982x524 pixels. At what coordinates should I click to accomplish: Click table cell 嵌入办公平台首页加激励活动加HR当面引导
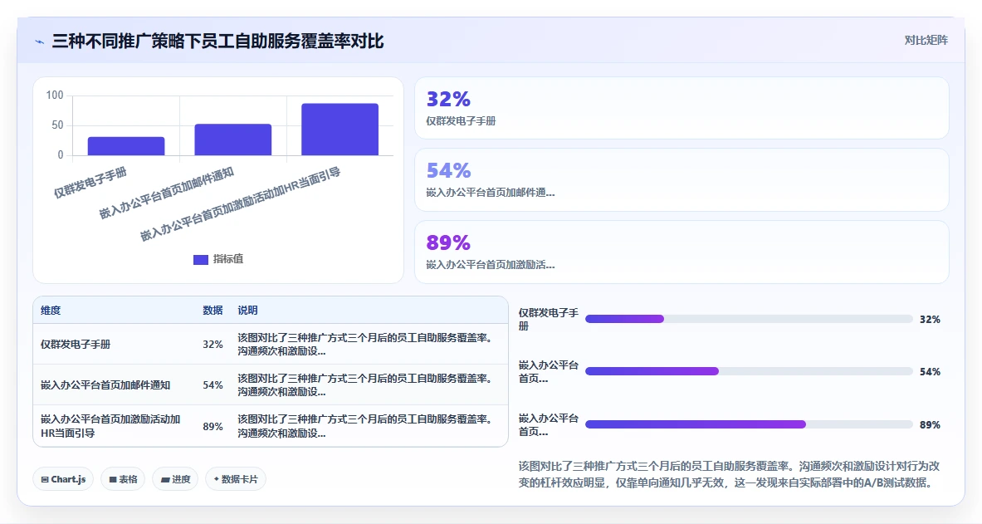click(x=110, y=426)
